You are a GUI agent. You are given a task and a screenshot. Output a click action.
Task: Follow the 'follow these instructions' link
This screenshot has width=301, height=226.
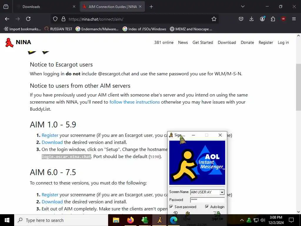coord(135,102)
